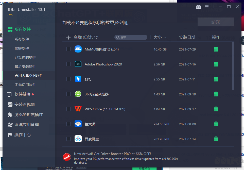Sort by 大小 using the dropdown arrow
This screenshot has height=170, width=244.
(165, 37)
